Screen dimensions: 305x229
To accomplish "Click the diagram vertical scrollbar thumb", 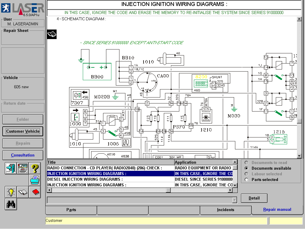I will 299,121.
